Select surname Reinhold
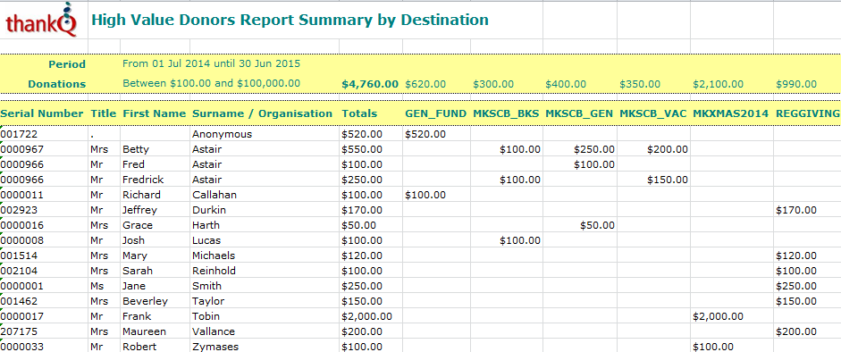This screenshot has width=841, height=352. click(214, 271)
